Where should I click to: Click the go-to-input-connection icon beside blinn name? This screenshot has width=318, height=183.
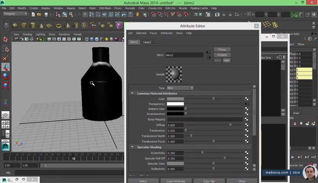coord(208,52)
